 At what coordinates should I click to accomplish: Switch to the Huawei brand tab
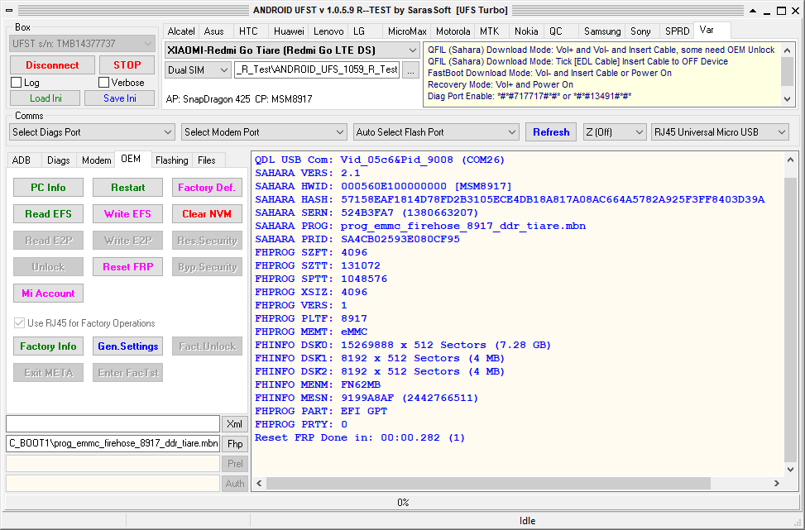289,31
